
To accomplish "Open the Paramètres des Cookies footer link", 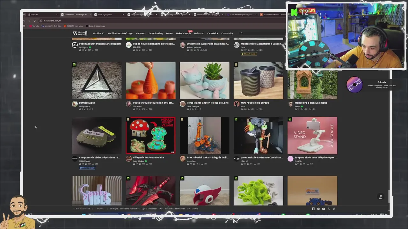I will coord(175,209).
